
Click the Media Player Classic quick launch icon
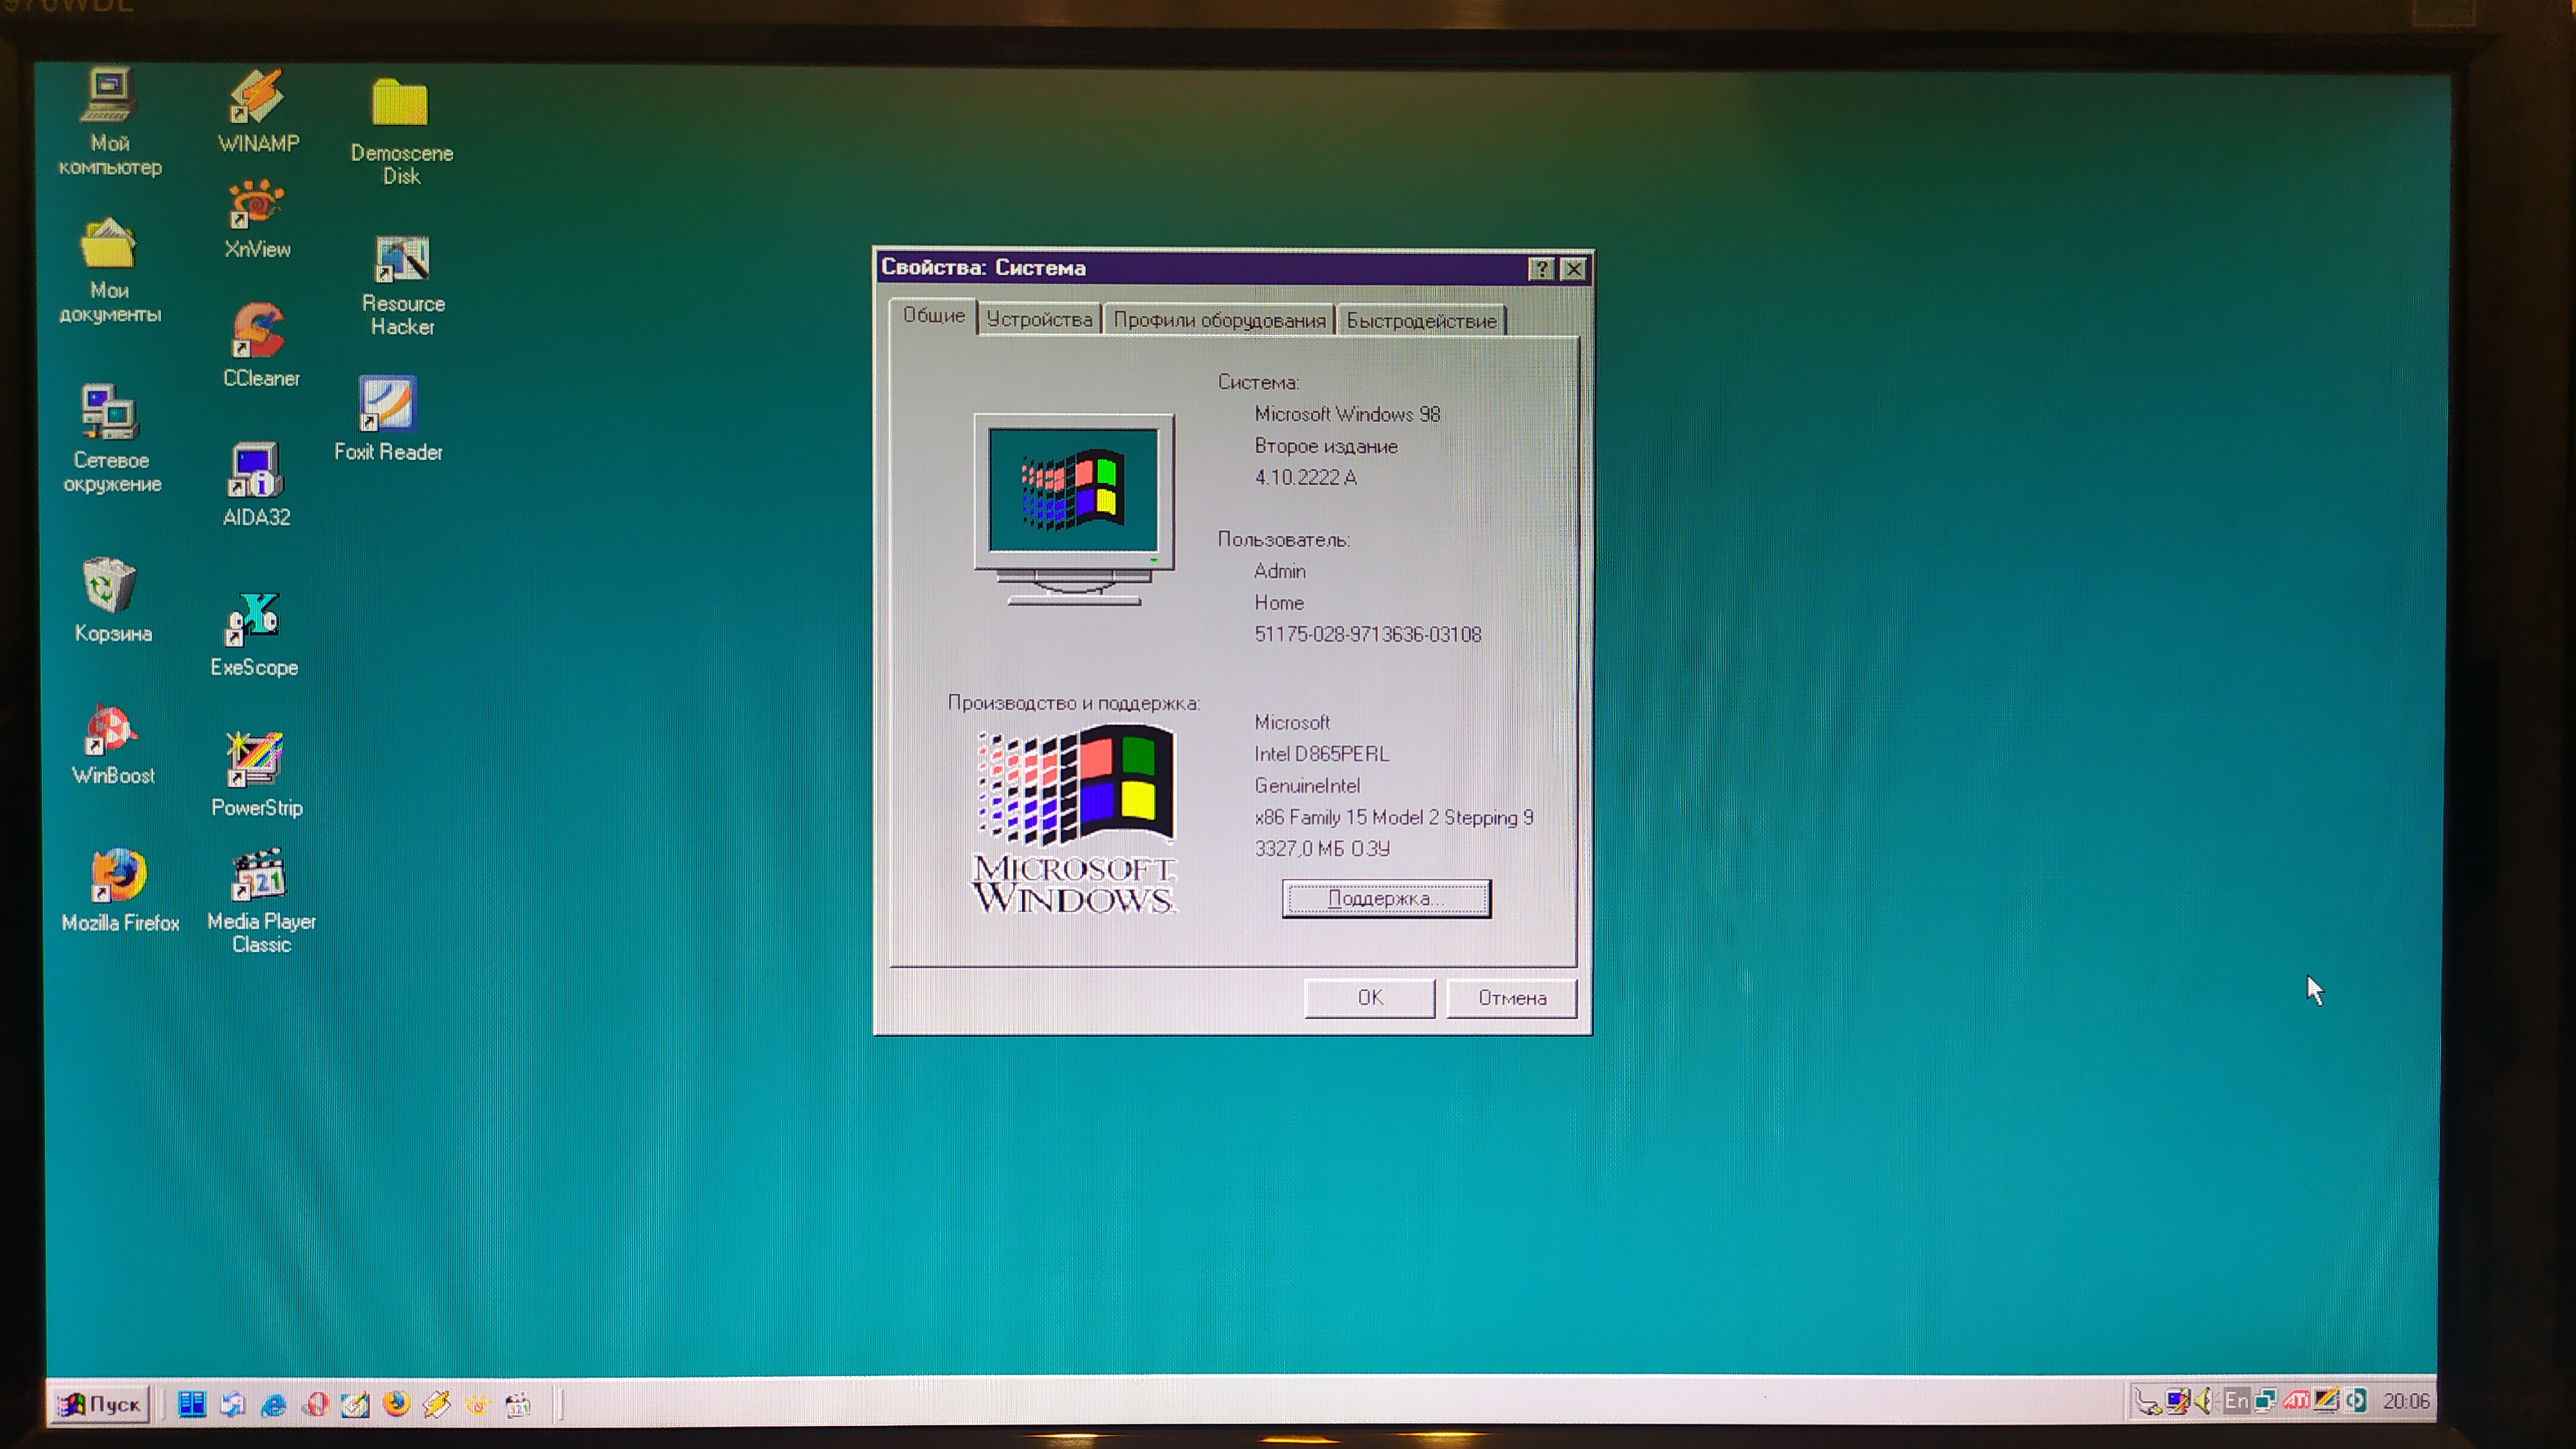[519, 1404]
